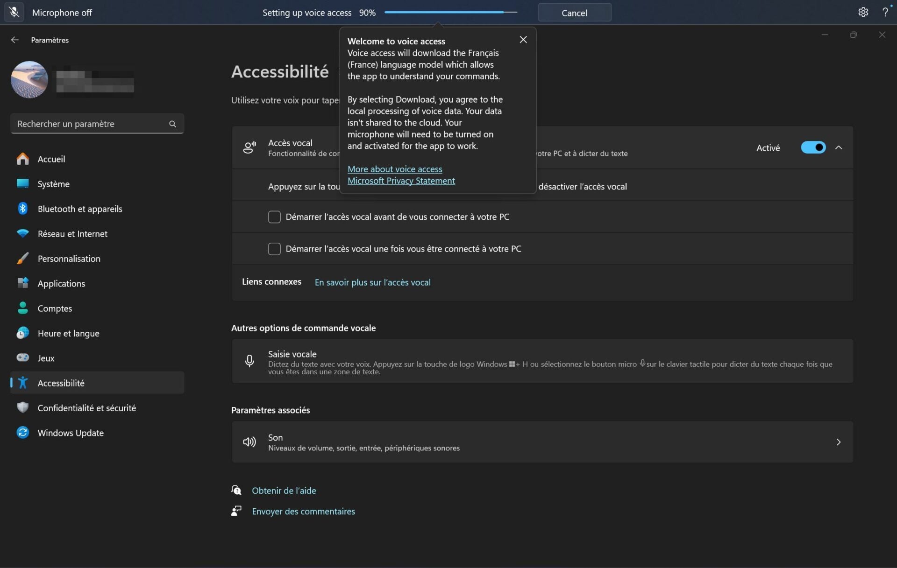Check Démarrer l'accès vocal une fois connecté
Viewport: 897px width, 568px height.
[x=274, y=249]
